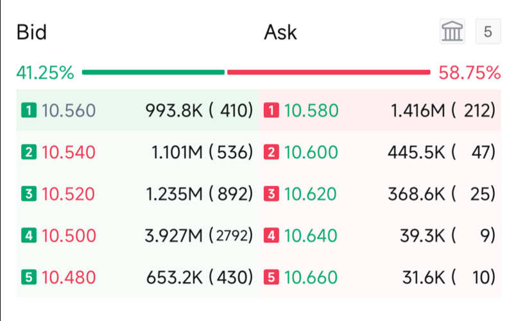Click the red ask ratio bar
516x321 pixels.
coord(329,72)
